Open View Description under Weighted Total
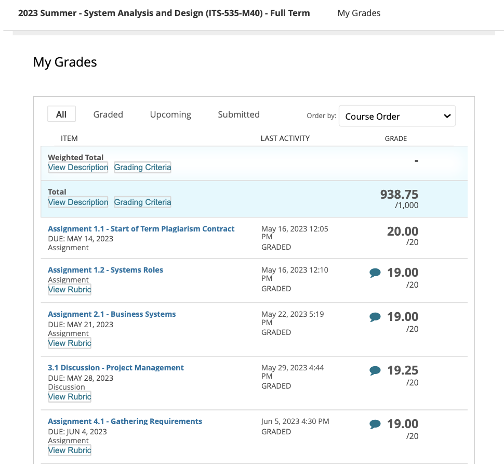Screen dimensions: 504x464 [x=78, y=167]
